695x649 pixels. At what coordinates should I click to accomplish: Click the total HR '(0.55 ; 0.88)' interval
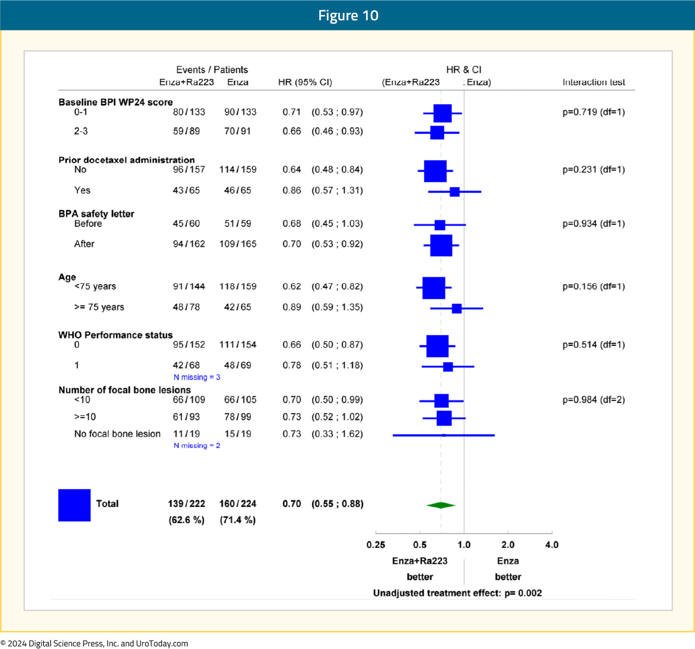pos(337,504)
